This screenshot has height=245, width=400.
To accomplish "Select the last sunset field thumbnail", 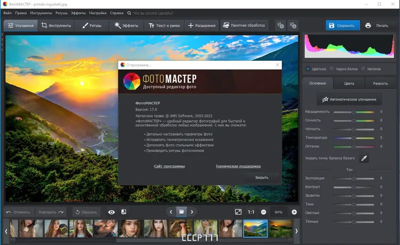I will coord(280,229).
